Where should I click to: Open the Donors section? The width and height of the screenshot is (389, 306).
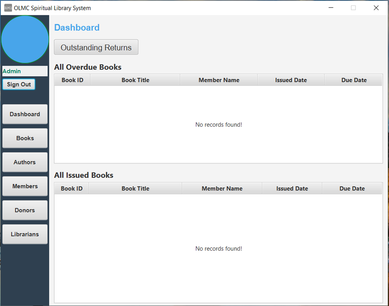point(25,210)
